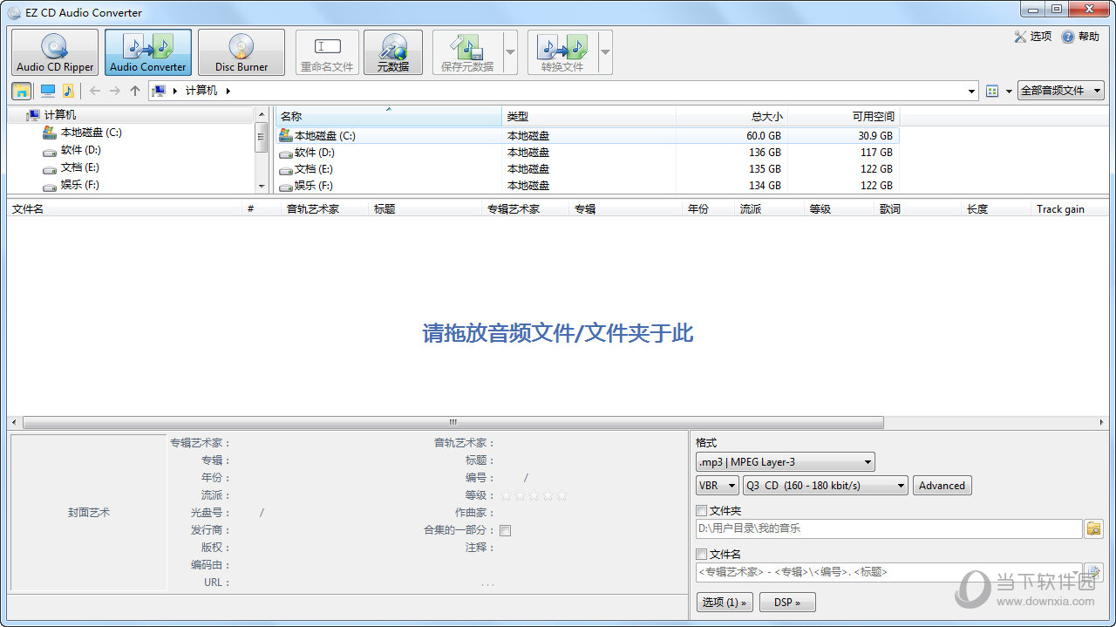The width and height of the screenshot is (1116, 627).
Task: Set the 等级 star rating
Action: pyautogui.click(x=534, y=495)
